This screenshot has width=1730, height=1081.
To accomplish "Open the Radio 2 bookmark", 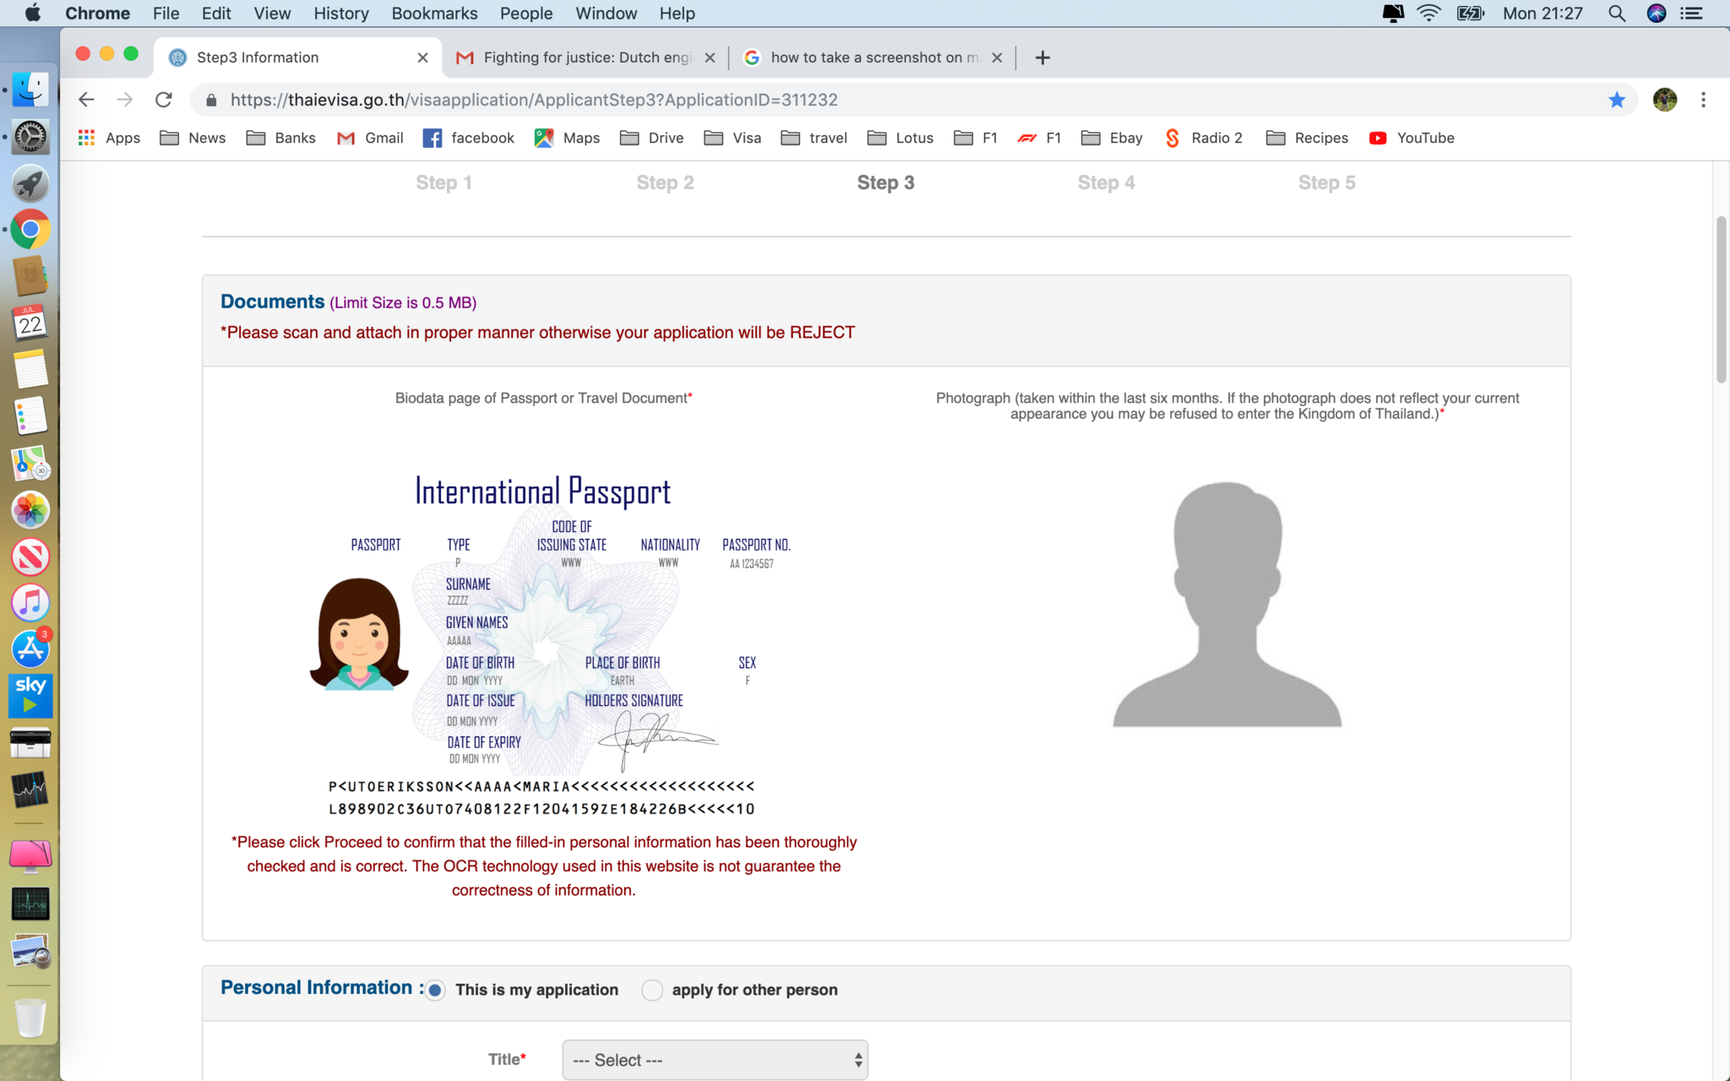I will tap(1203, 138).
